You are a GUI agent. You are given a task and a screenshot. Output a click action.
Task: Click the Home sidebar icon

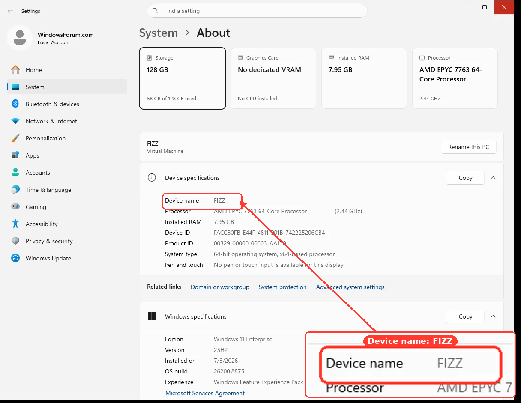point(15,70)
